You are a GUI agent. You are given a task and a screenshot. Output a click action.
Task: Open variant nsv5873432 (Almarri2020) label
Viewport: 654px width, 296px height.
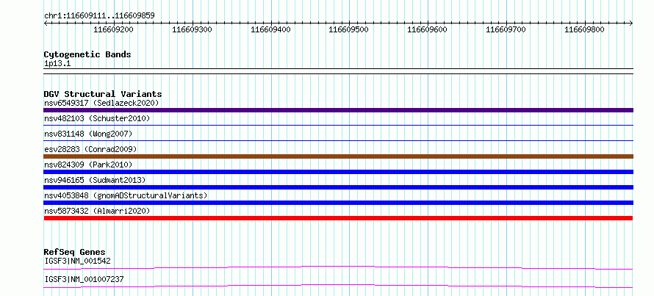pyautogui.click(x=97, y=211)
